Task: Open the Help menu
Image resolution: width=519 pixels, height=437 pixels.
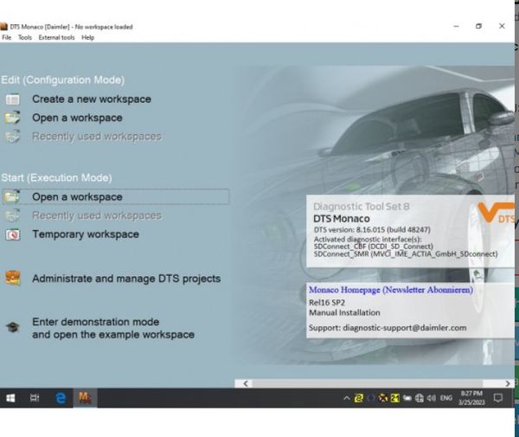Action: [x=87, y=37]
